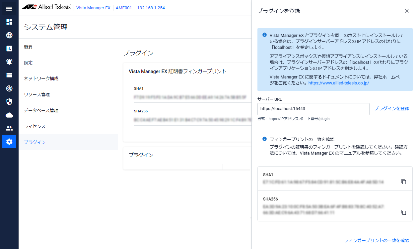
Task: Click the Vista Manager EX header link
Action: pyautogui.click(x=93, y=8)
